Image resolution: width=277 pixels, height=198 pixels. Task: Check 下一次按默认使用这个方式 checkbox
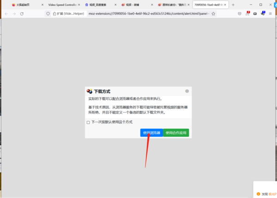pyautogui.click(x=88, y=122)
